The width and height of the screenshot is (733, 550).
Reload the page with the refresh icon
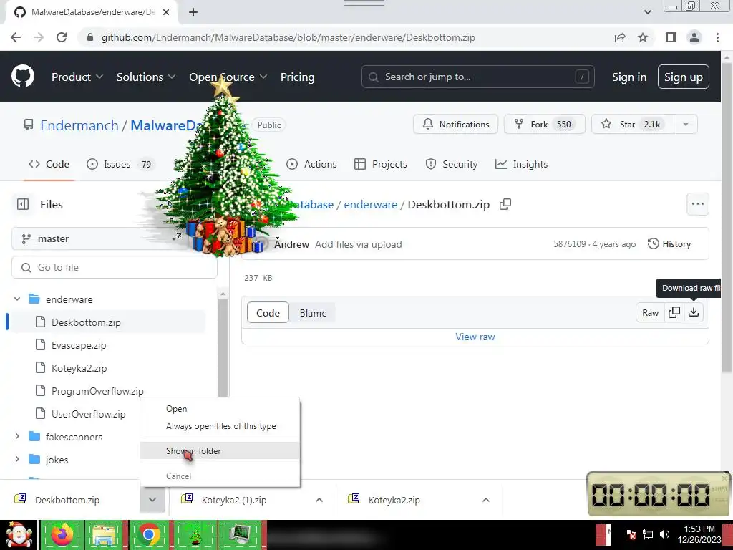point(62,37)
